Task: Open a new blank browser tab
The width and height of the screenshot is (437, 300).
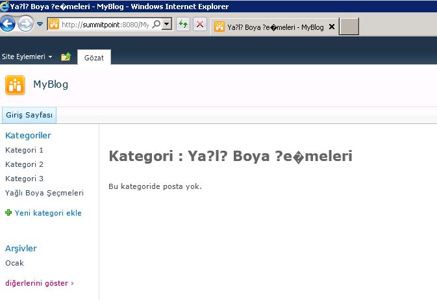Action: pos(349,27)
